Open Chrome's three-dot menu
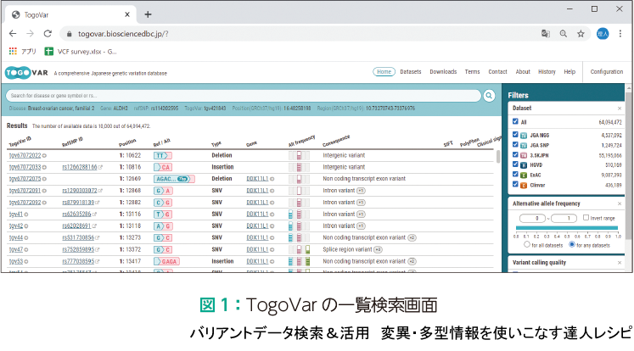 click(620, 34)
